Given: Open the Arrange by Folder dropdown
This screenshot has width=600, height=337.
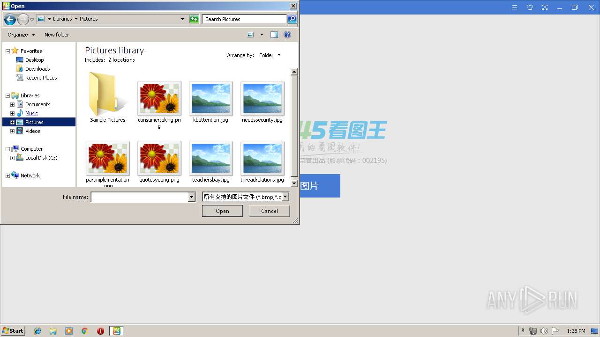Looking at the screenshot, I should coord(270,55).
